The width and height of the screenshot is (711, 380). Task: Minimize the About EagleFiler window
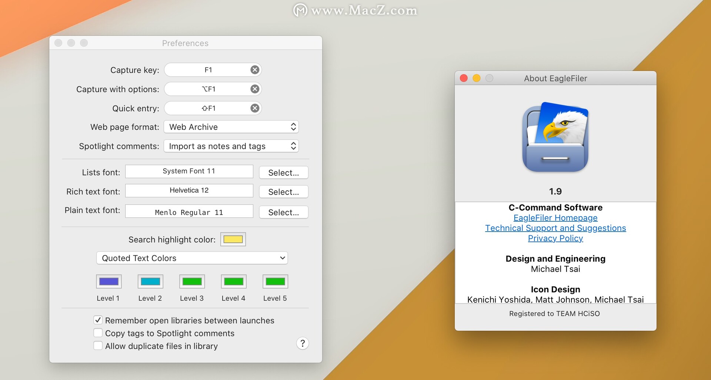(477, 78)
